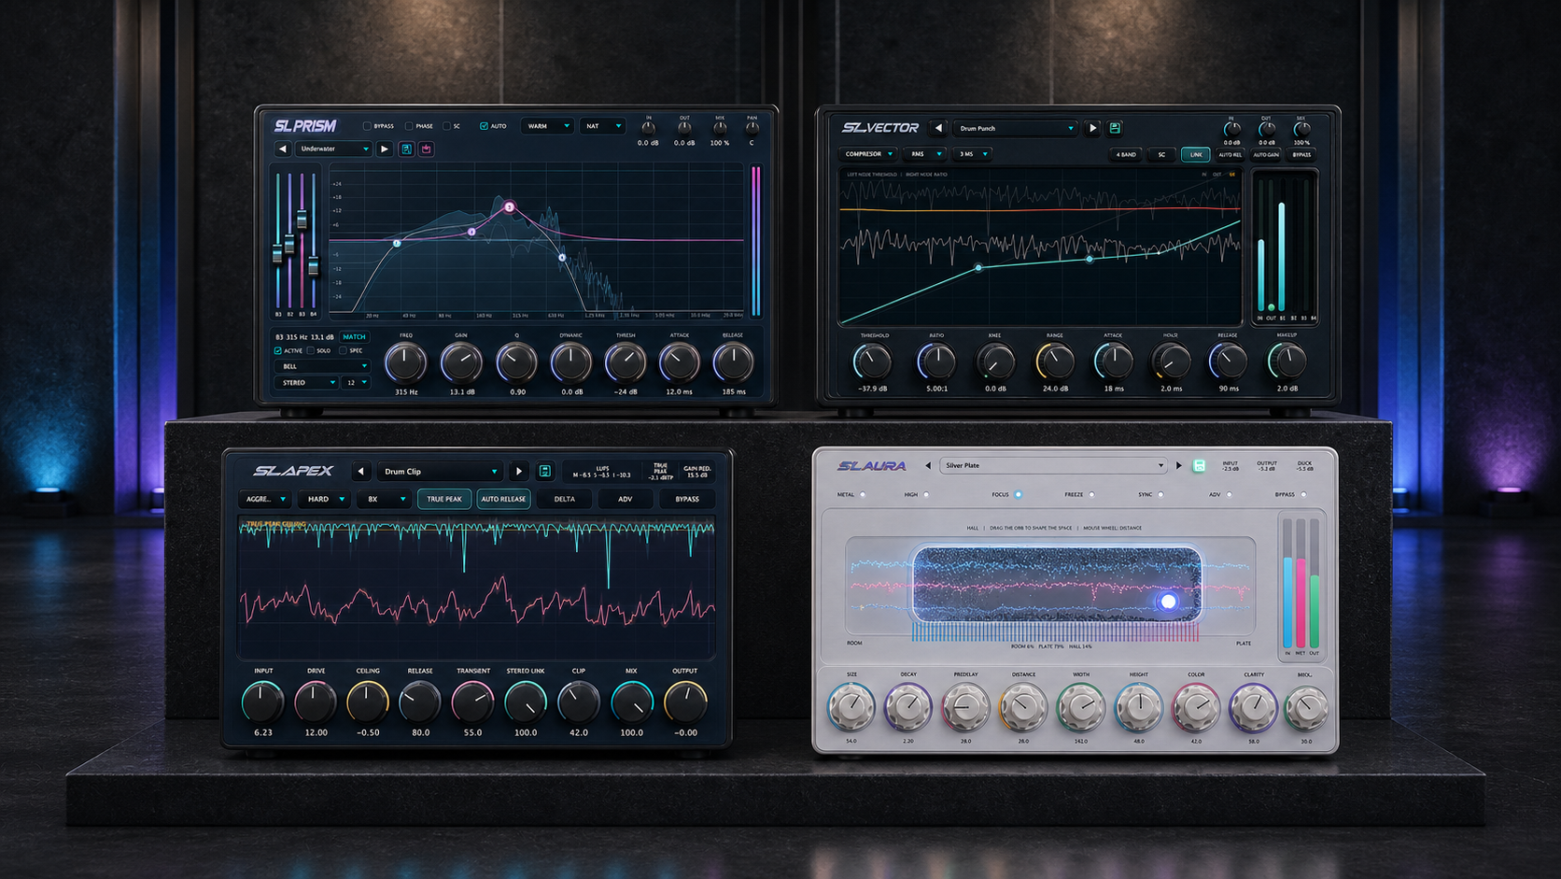The height and width of the screenshot is (879, 1561).
Task: Click the DRIVE knob in SL Apex
Action: (x=316, y=702)
